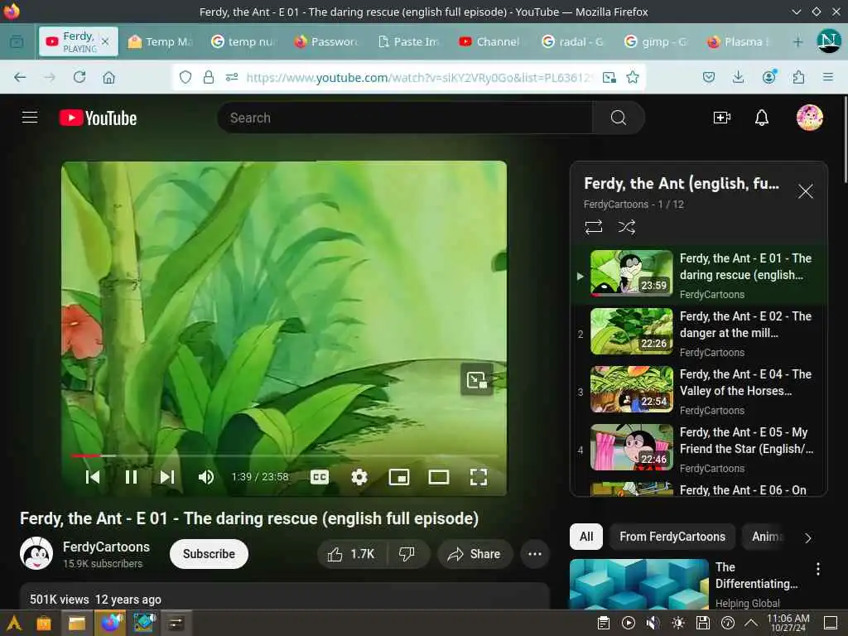This screenshot has height=636, width=848.
Task: Go to Firefox home page
Action: pos(108,77)
